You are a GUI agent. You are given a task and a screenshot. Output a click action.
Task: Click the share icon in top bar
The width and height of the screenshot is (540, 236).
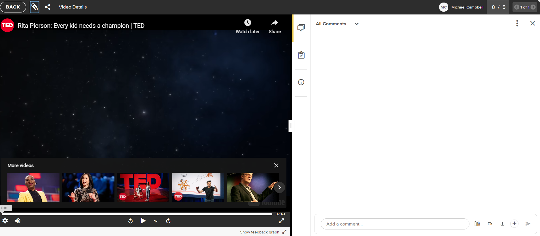tap(48, 7)
